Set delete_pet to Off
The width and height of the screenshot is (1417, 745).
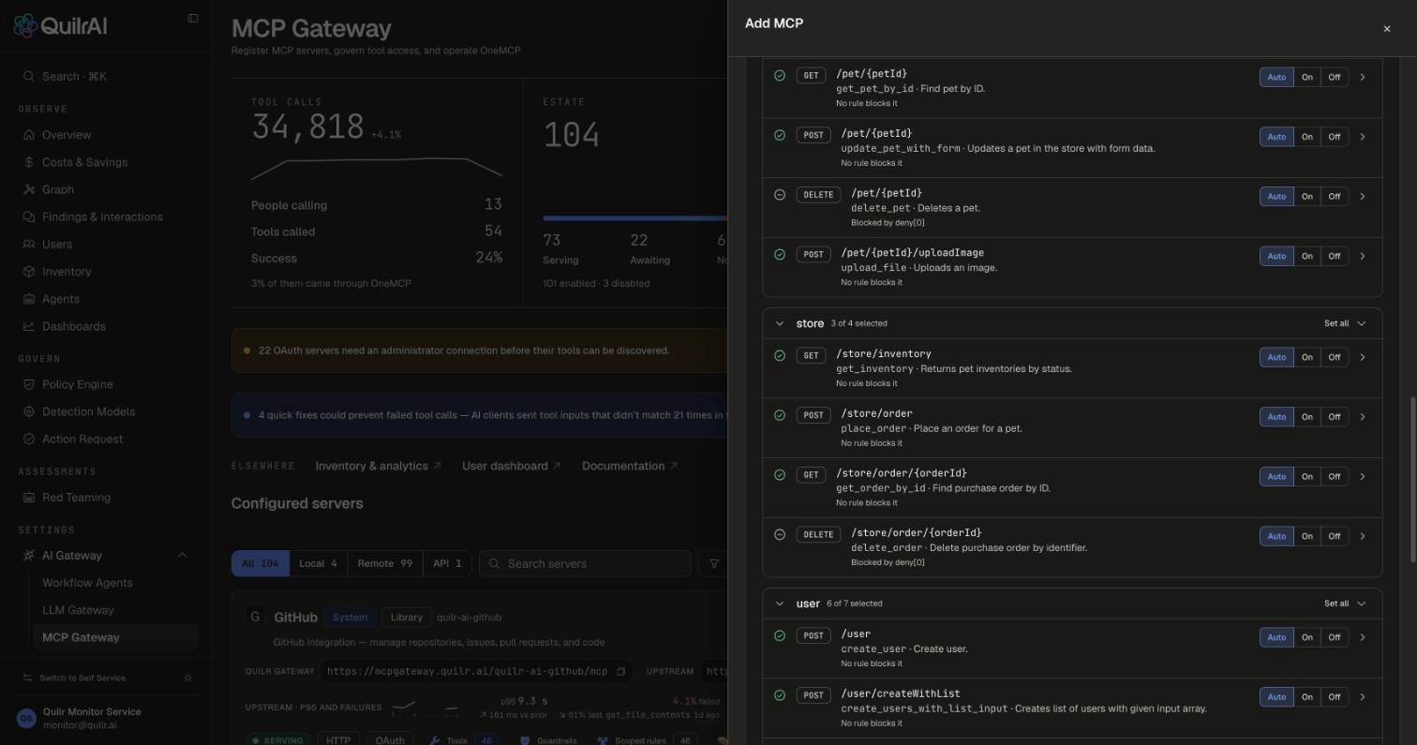[1334, 196]
